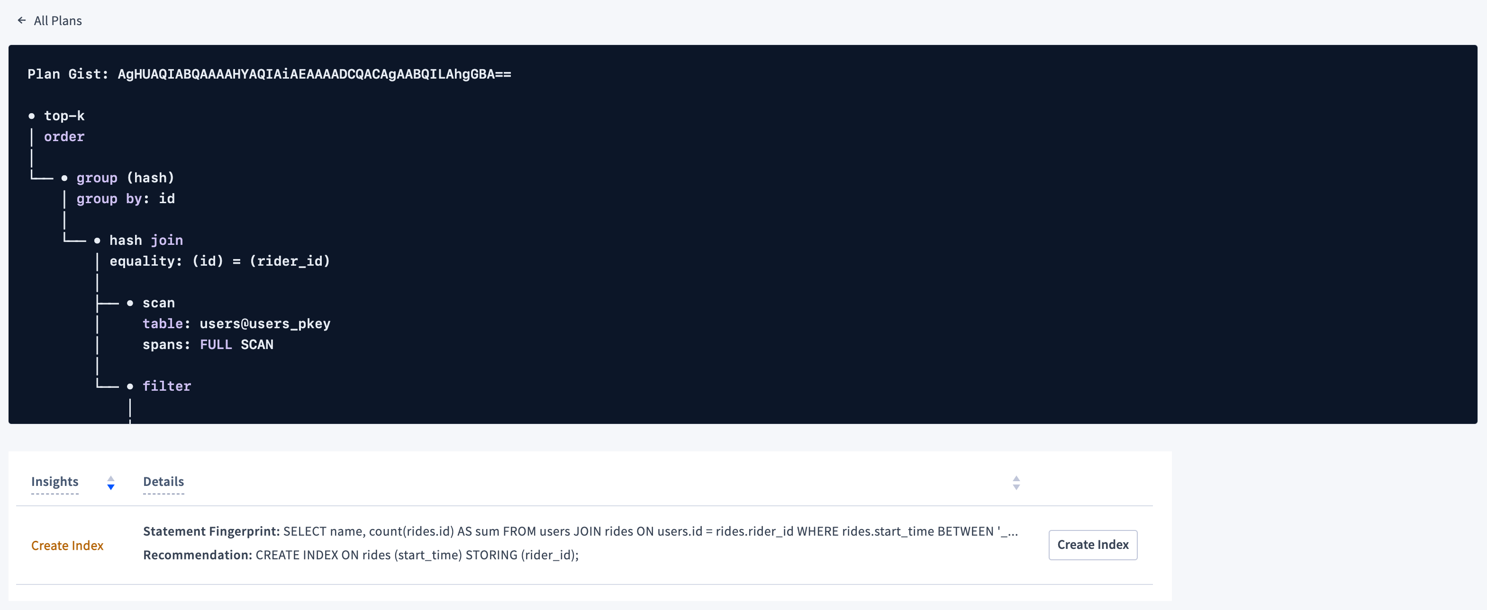Sort by the Insights column arrows
The height and width of the screenshot is (610, 1487).
tap(111, 483)
